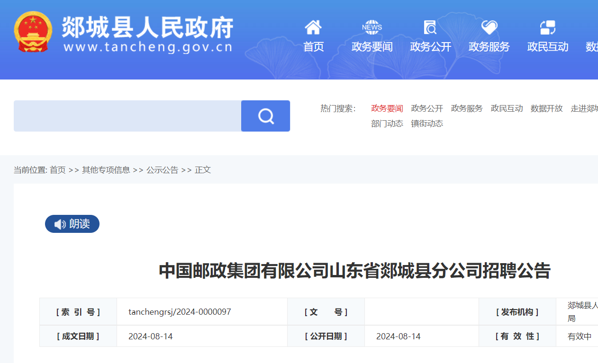Click the magnifier search button

point(265,116)
